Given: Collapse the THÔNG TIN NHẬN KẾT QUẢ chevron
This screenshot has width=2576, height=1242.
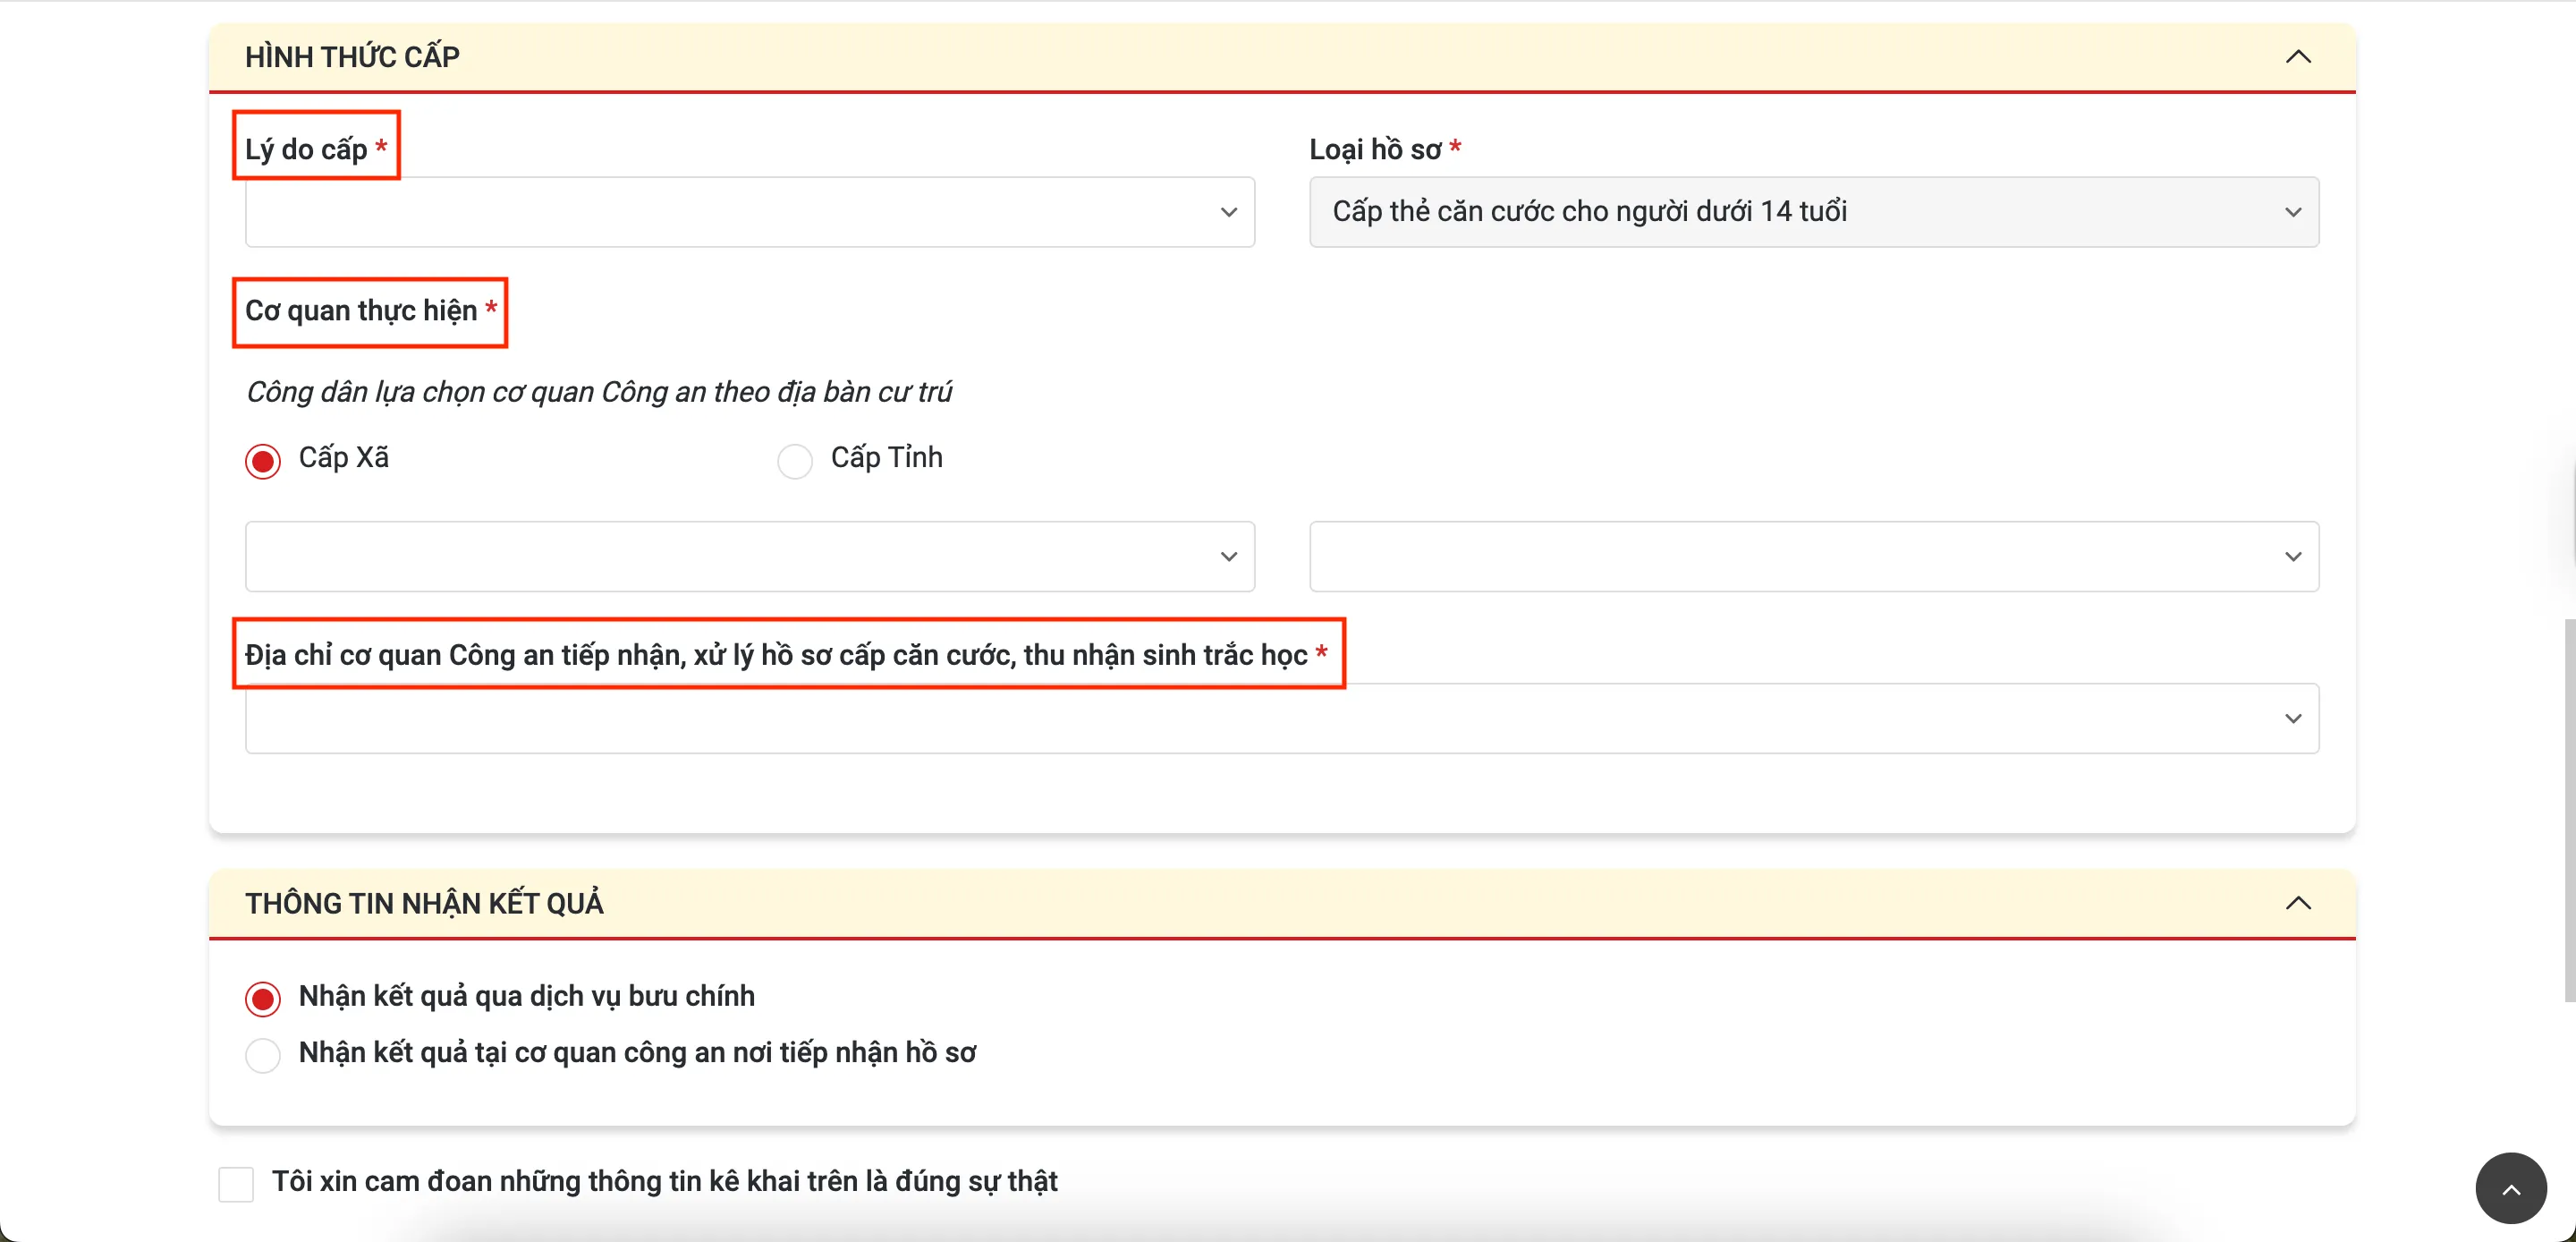Looking at the screenshot, I should tap(2298, 904).
